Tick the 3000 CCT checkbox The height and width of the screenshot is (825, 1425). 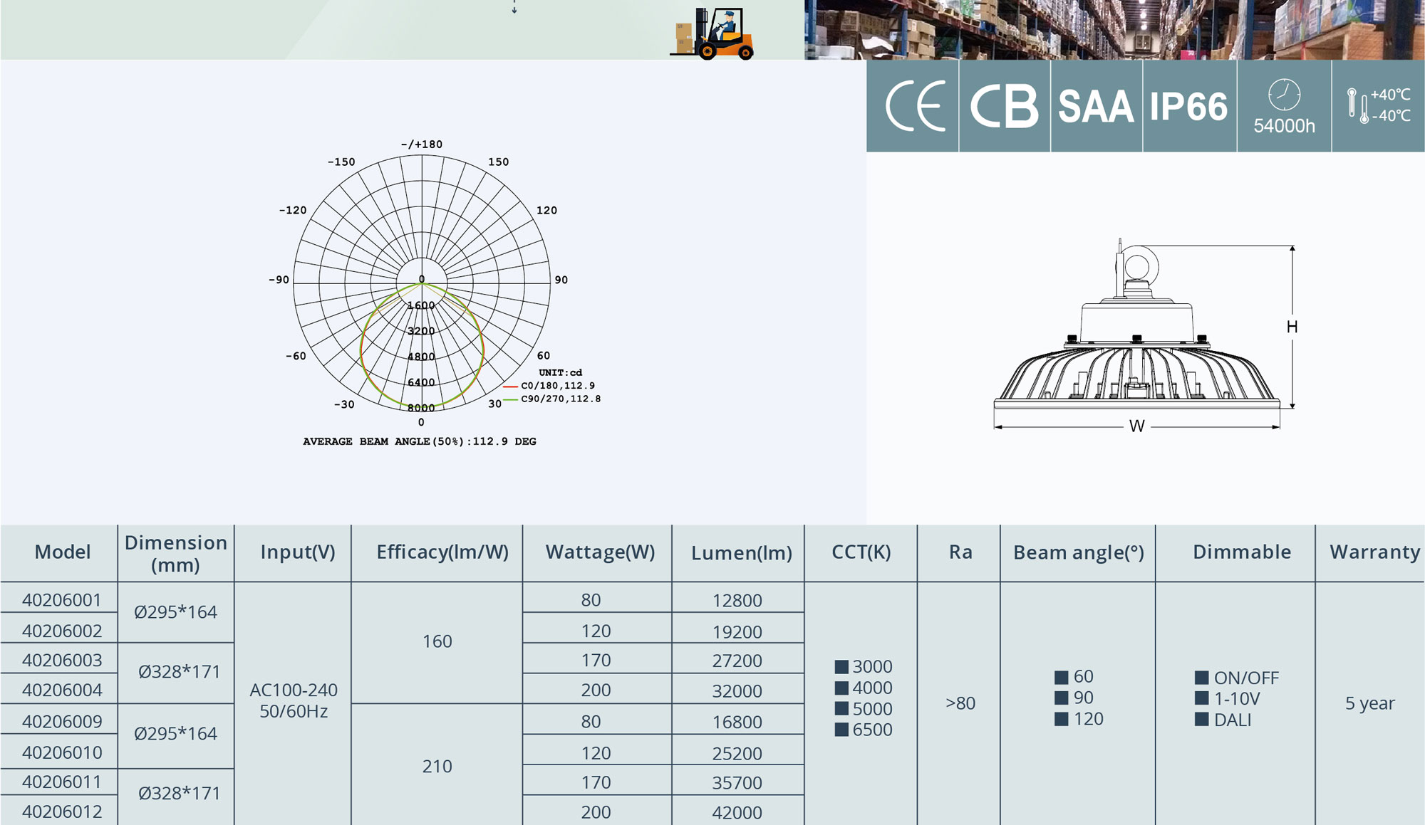841,667
